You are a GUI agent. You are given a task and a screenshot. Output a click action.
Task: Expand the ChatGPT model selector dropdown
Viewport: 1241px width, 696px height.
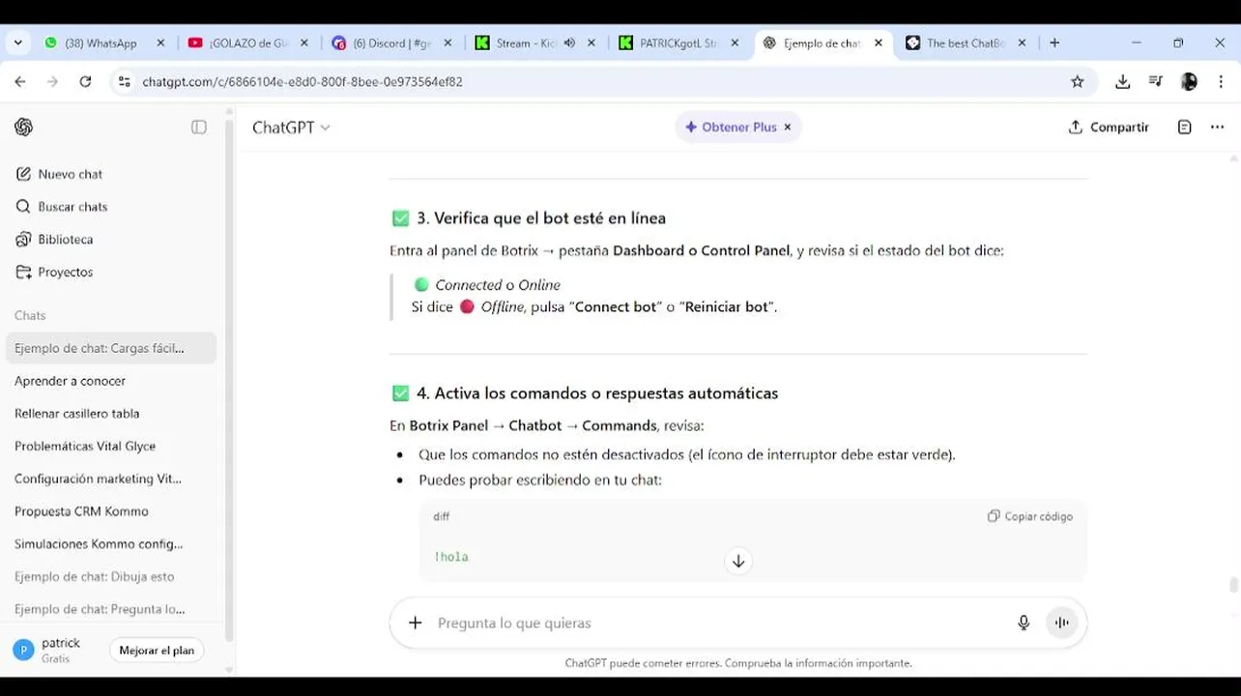[291, 127]
